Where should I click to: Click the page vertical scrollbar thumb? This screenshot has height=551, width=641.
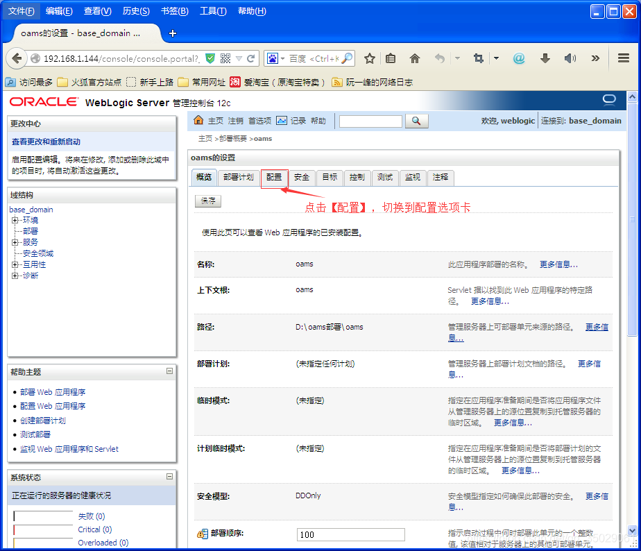pos(632,220)
